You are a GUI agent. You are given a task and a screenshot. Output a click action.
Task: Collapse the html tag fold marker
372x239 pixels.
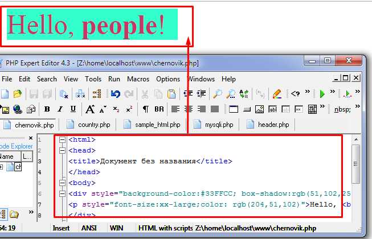click(62, 139)
